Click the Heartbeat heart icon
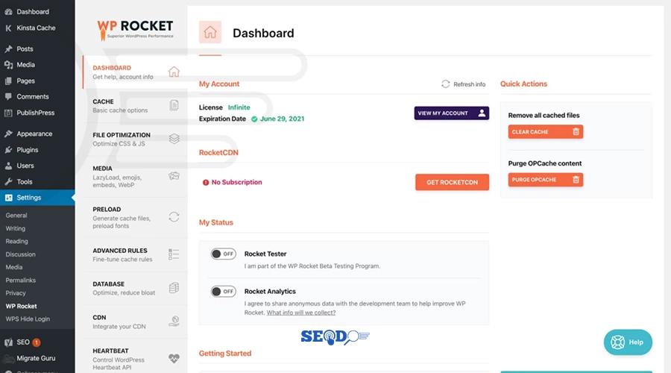 (x=174, y=358)
